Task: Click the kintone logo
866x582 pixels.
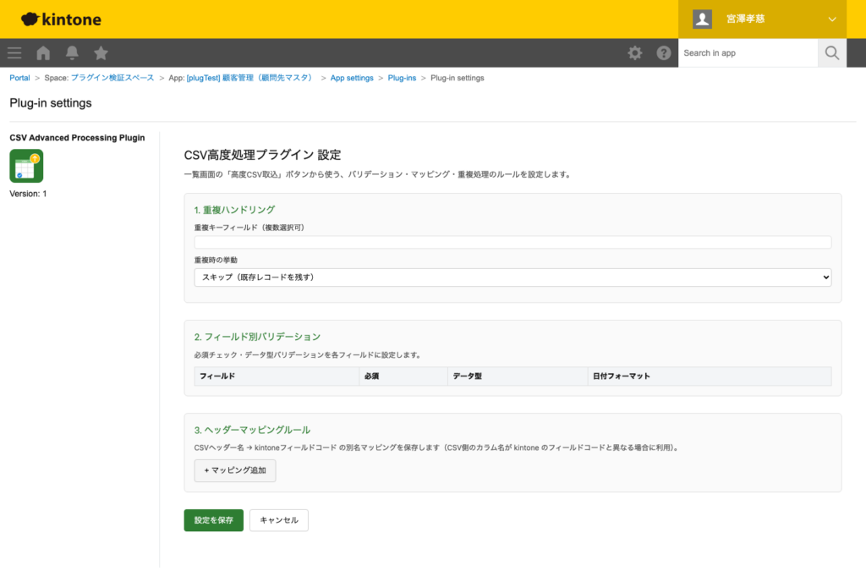Action: (59, 19)
